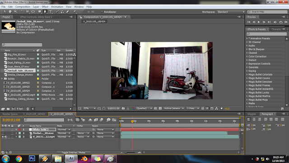Open the Active Camera dropdown

pos(173,109)
